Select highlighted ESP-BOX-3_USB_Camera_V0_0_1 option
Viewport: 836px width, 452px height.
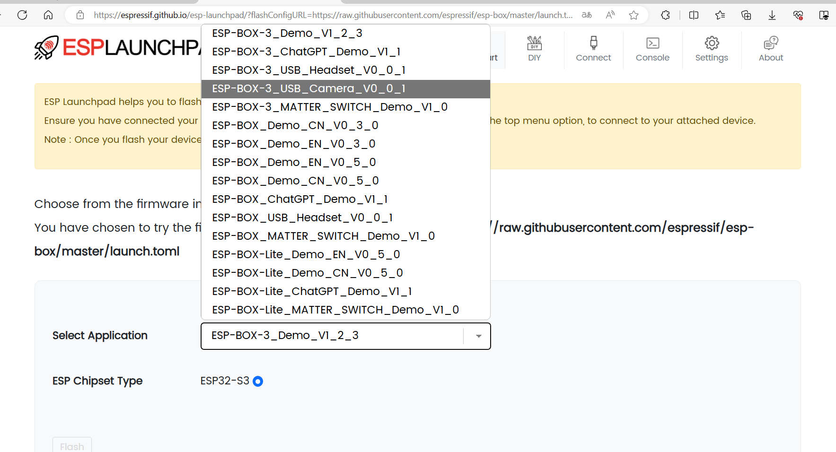point(346,88)
